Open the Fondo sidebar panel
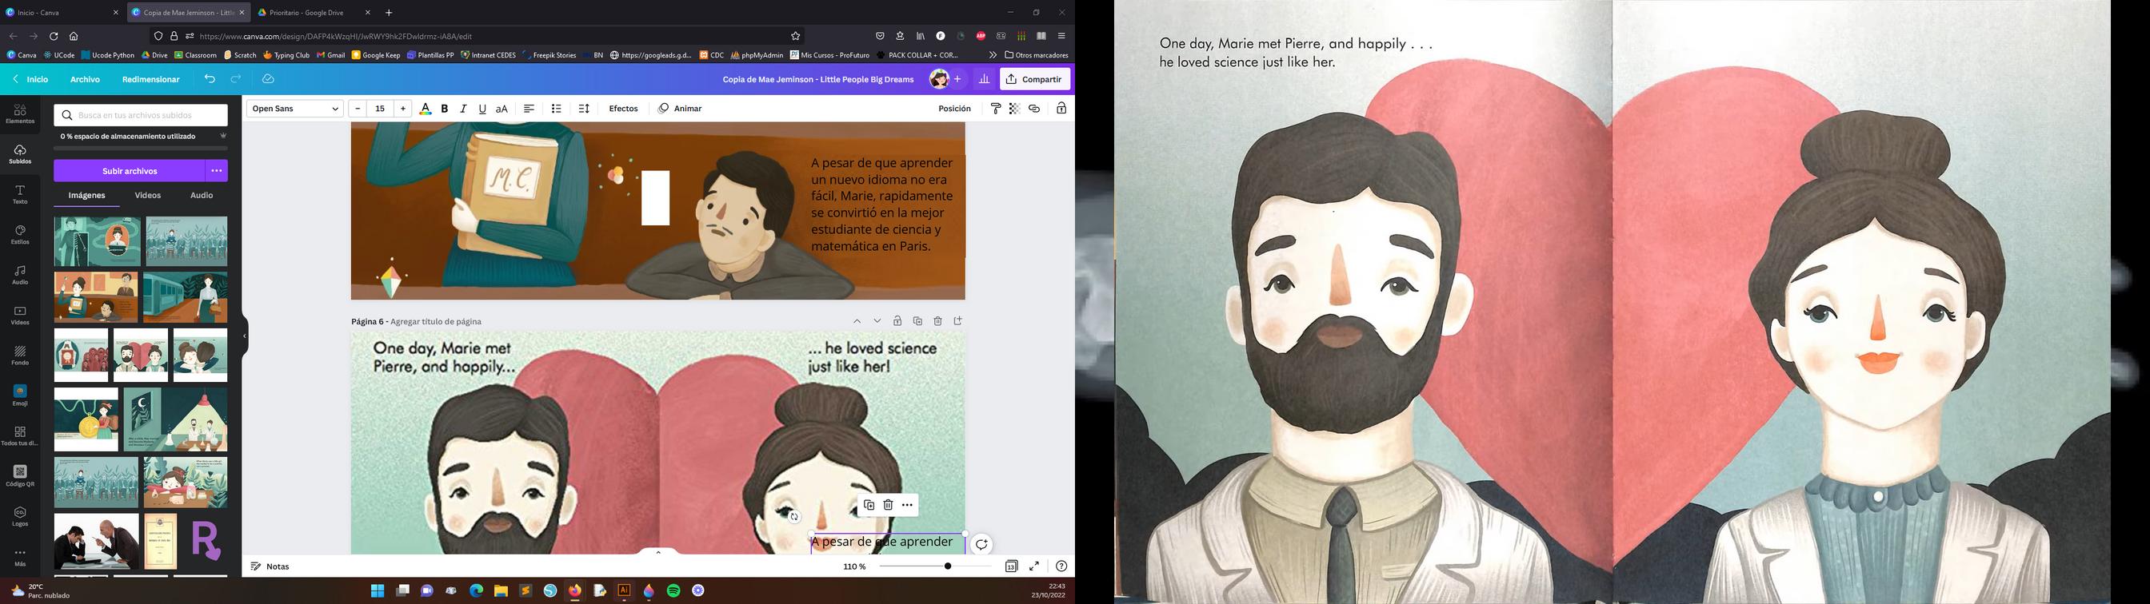 (x=20, y=356)
